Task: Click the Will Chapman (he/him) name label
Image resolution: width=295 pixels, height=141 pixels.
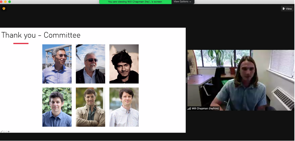Action: pyautogui.click(x=205, y=108)
